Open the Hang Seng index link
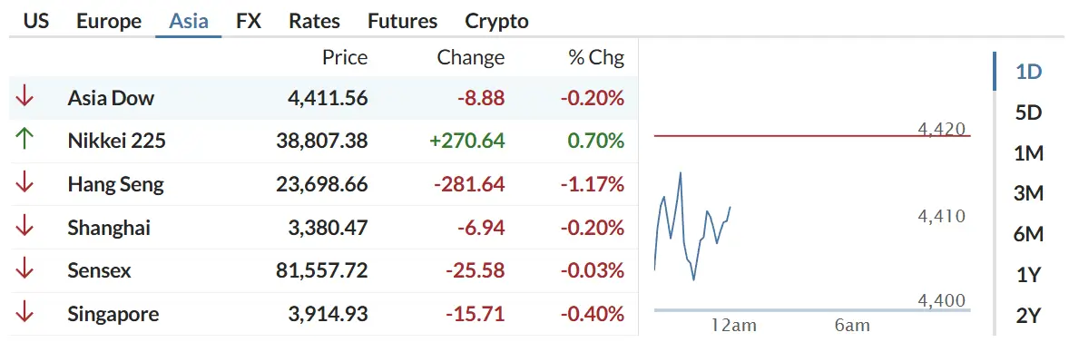 click(x=116, y=184)
